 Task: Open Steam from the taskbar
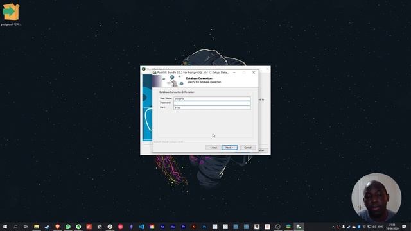[47, 227]
